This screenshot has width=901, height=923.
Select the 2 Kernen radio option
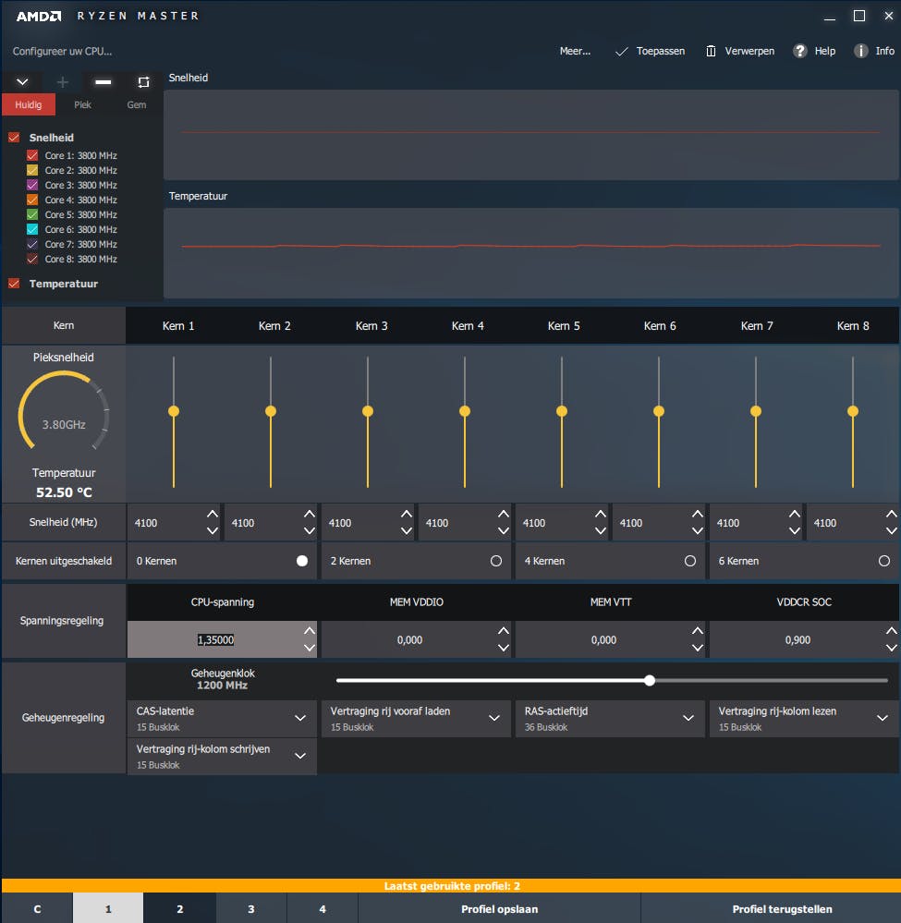pyautogui.click(x=496, y=561)
